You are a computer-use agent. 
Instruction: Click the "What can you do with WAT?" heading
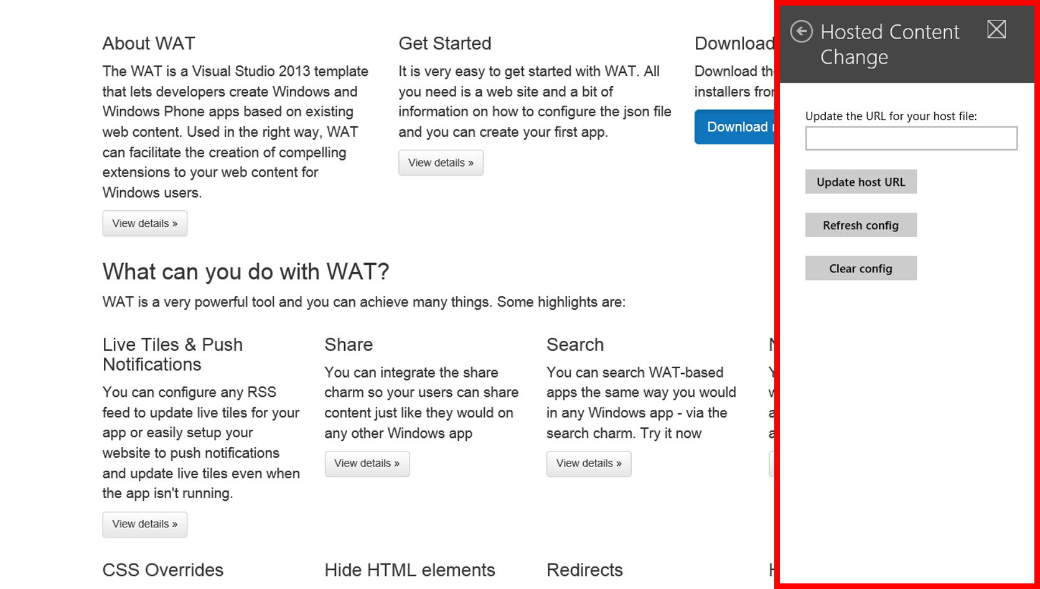[x=246, y=272]
